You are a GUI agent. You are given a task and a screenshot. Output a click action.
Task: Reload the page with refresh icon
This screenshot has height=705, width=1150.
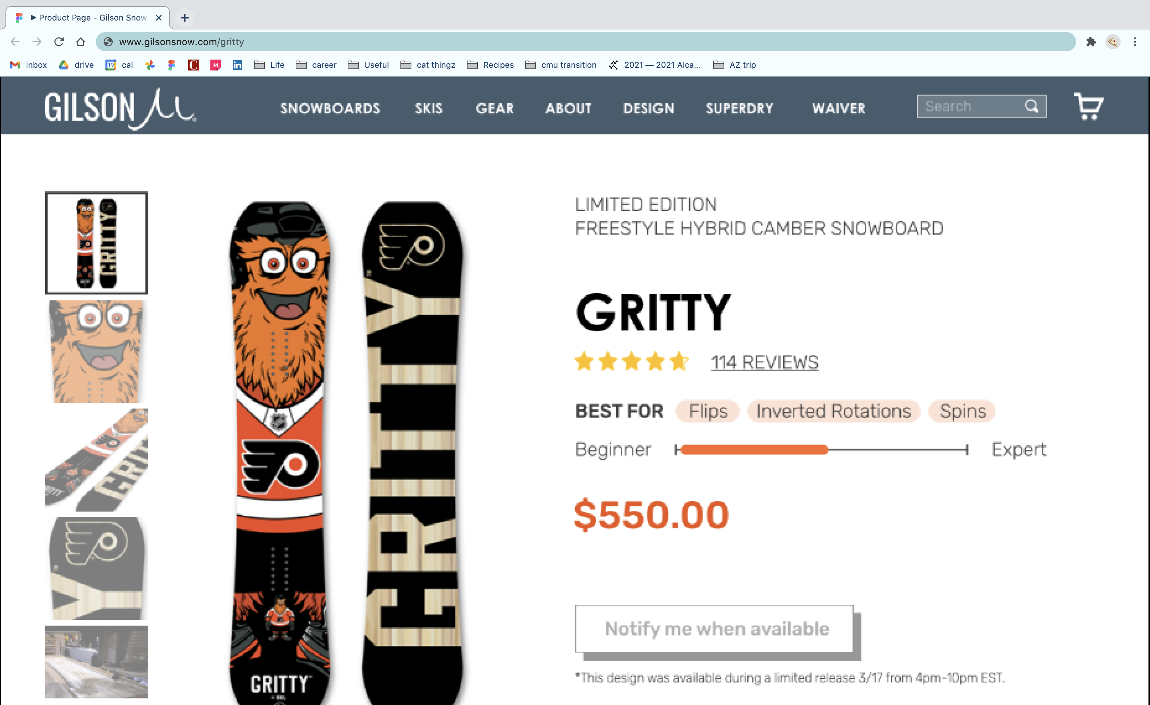pyautogui.click(x=59, y=42)
